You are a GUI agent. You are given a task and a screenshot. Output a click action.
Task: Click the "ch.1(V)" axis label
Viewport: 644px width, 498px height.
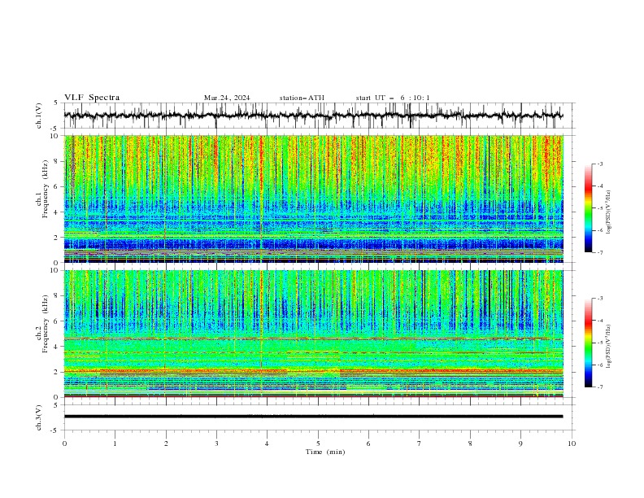point(39,116)
